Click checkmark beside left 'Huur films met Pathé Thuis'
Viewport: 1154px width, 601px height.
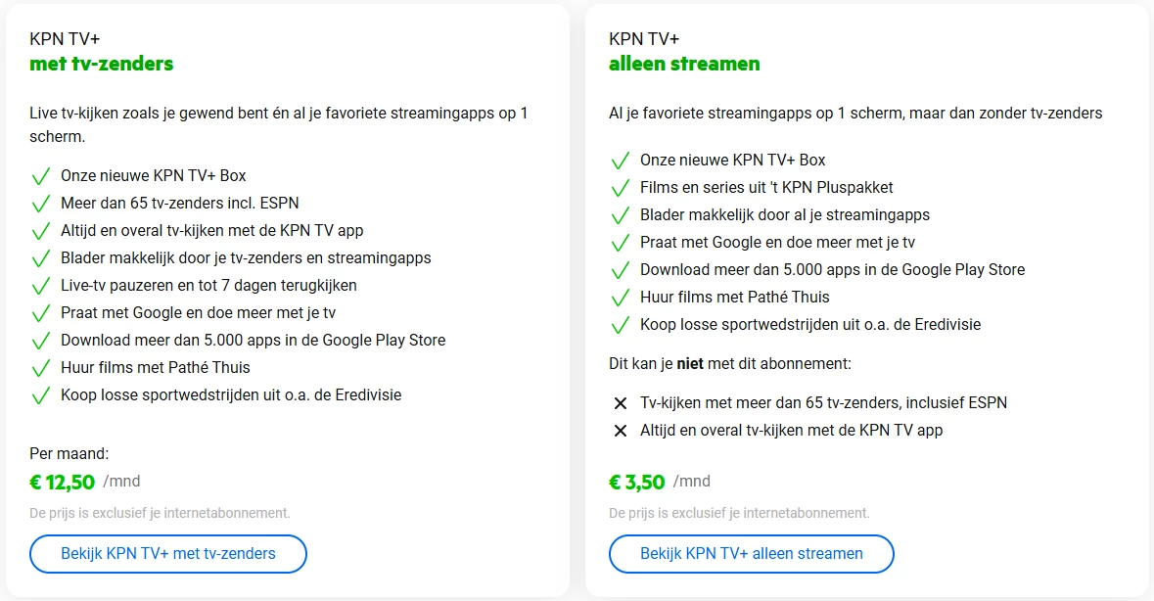click(x=40, y=369)
